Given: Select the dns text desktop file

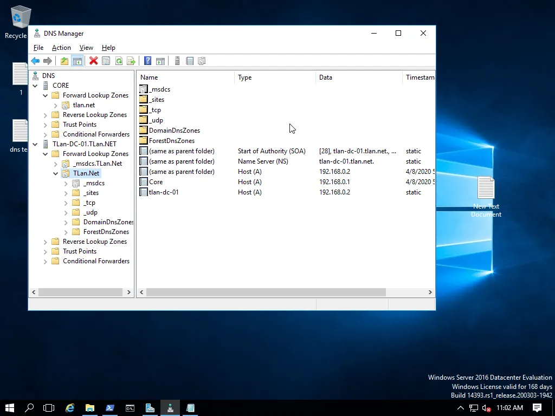Looking at the screenshot, I should coord(19,136).
